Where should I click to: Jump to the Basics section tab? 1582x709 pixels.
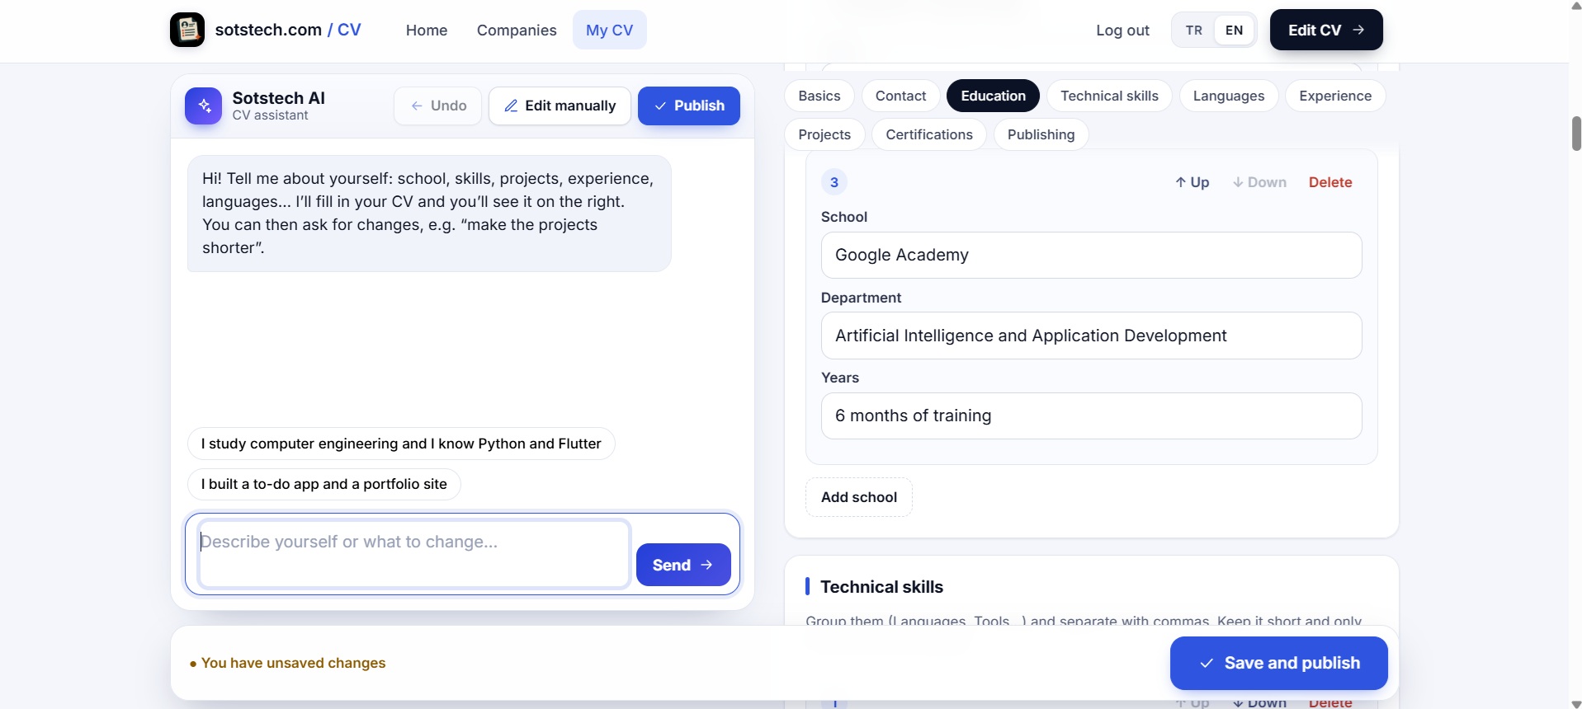coord(819,96)
